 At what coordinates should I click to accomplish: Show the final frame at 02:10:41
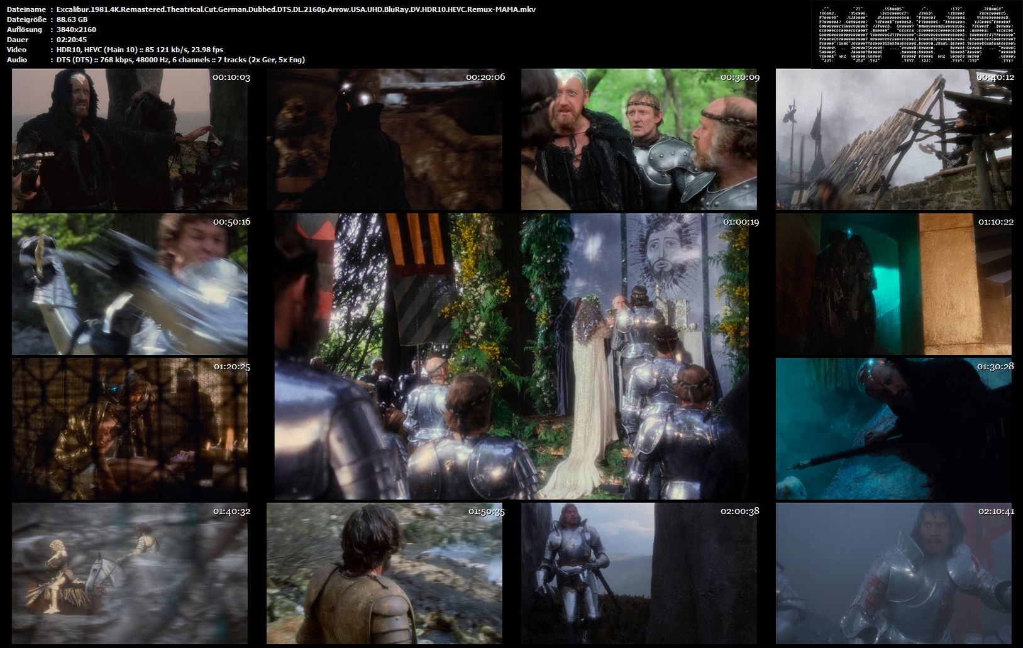(894, 573)
